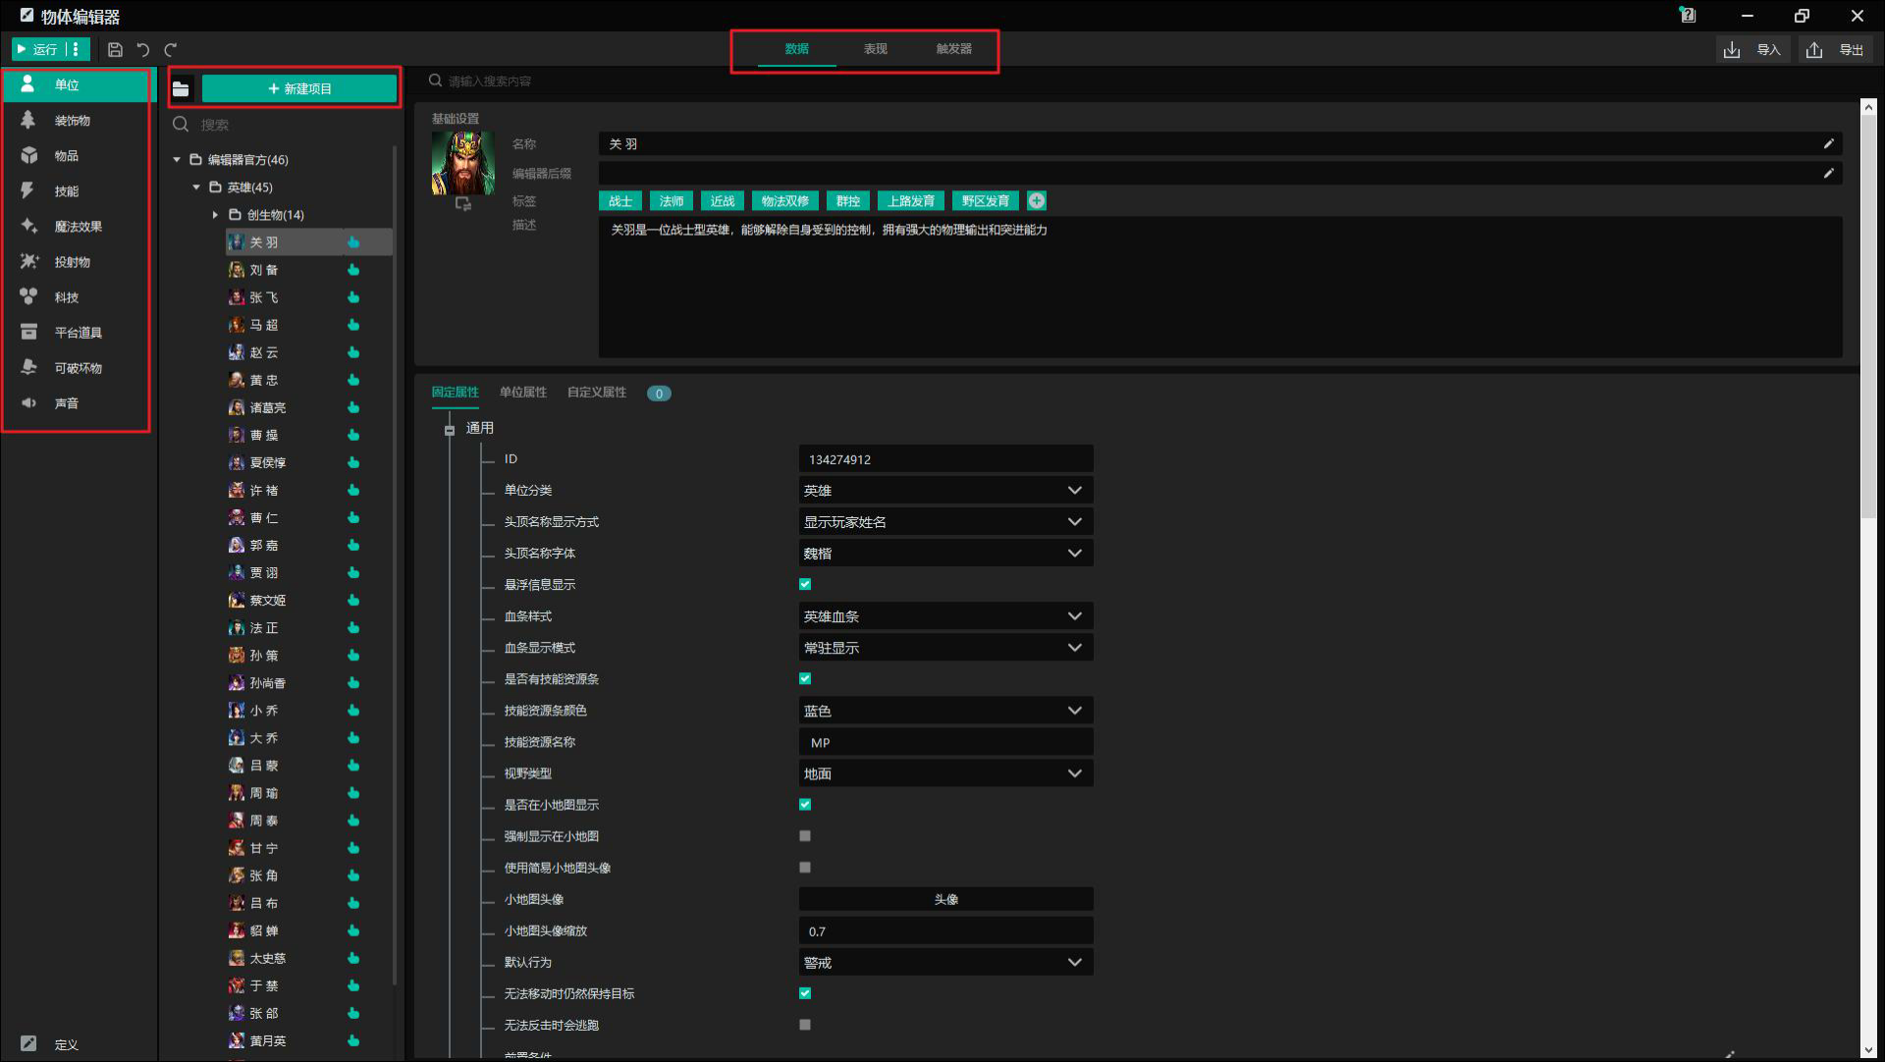Screen dimensions: 1885x1062
Task: Collapse the 编辑器官方(46) folder
Action: point(177,160)
